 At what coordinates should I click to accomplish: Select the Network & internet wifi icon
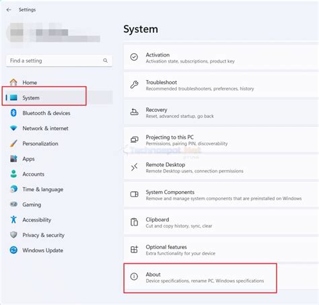(x=13, y=128)
